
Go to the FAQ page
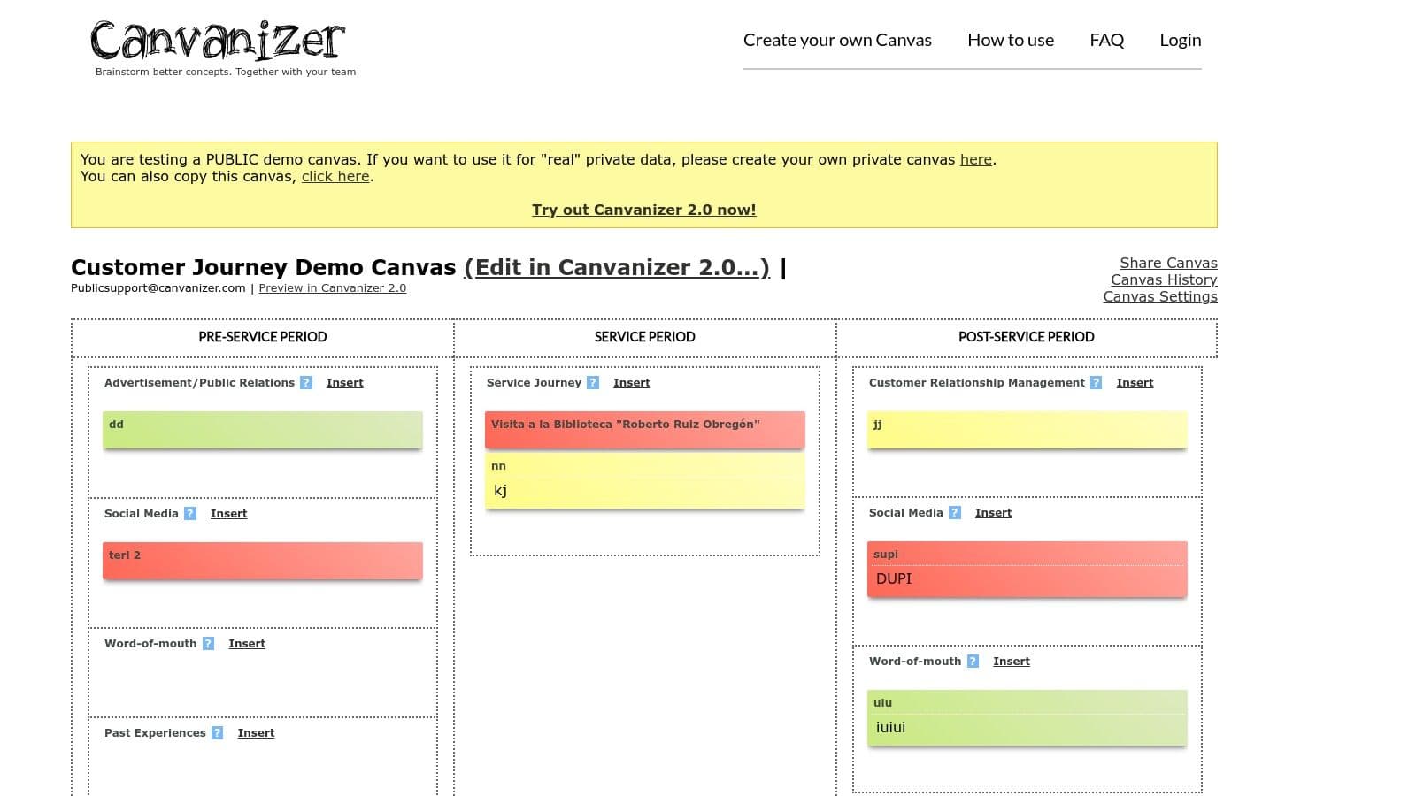[1106, 40]
